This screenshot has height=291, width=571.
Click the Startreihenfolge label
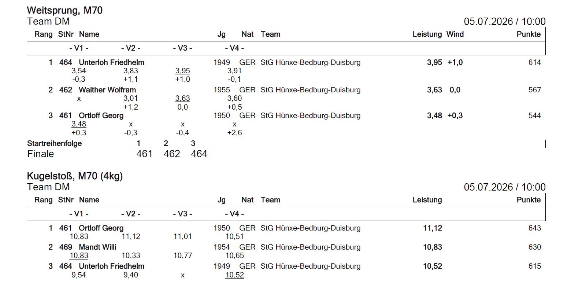(x=55, y=143)
